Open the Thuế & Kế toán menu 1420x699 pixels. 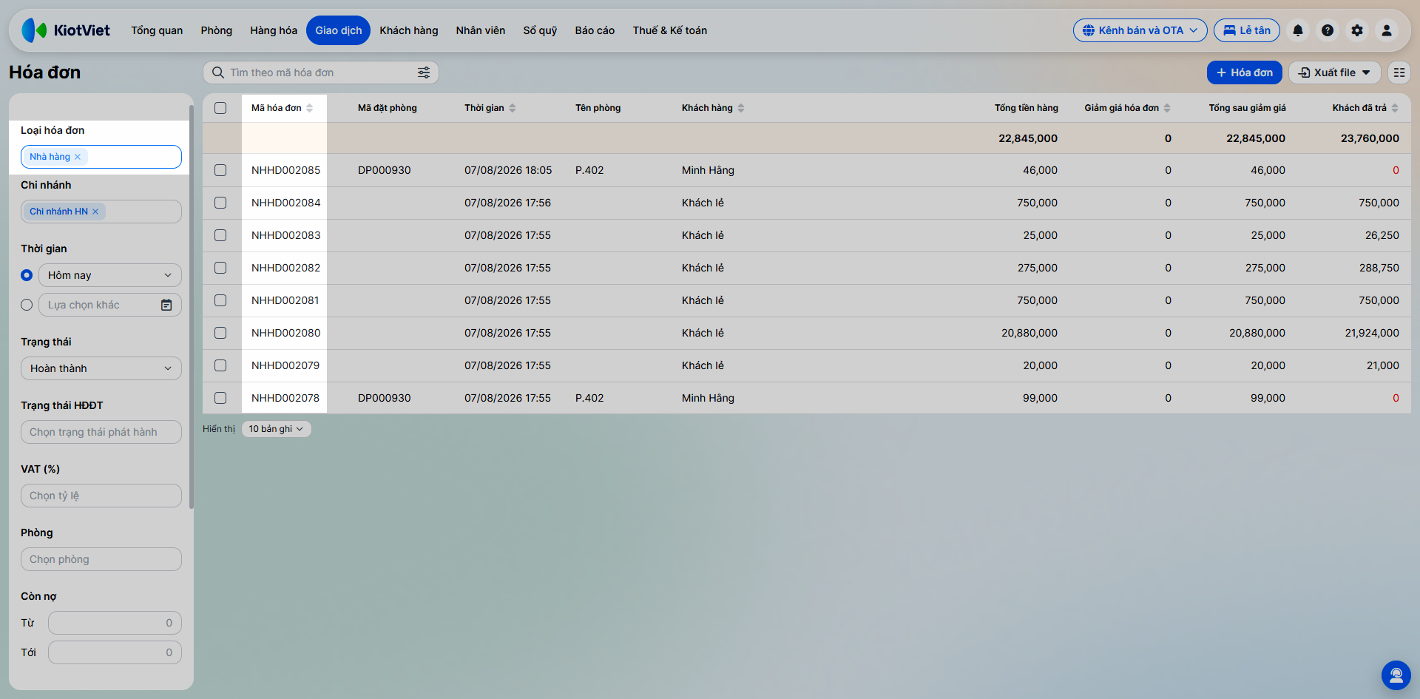click(670, 30)
